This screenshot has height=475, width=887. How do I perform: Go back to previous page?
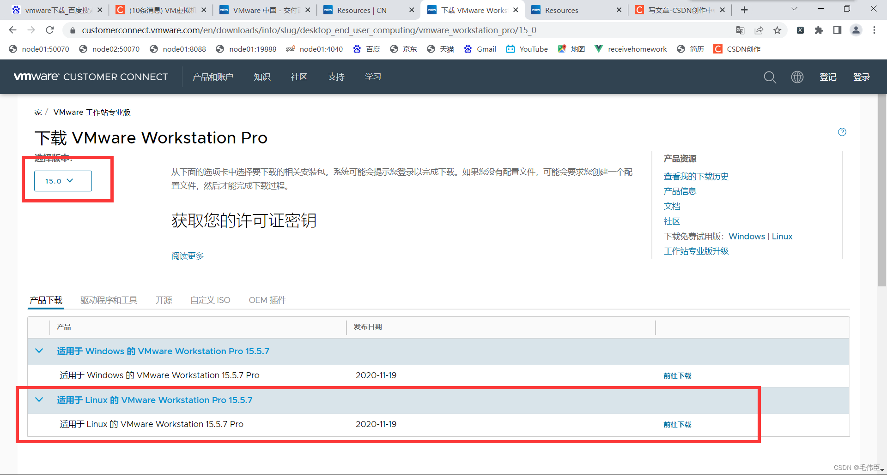(12, 30)
